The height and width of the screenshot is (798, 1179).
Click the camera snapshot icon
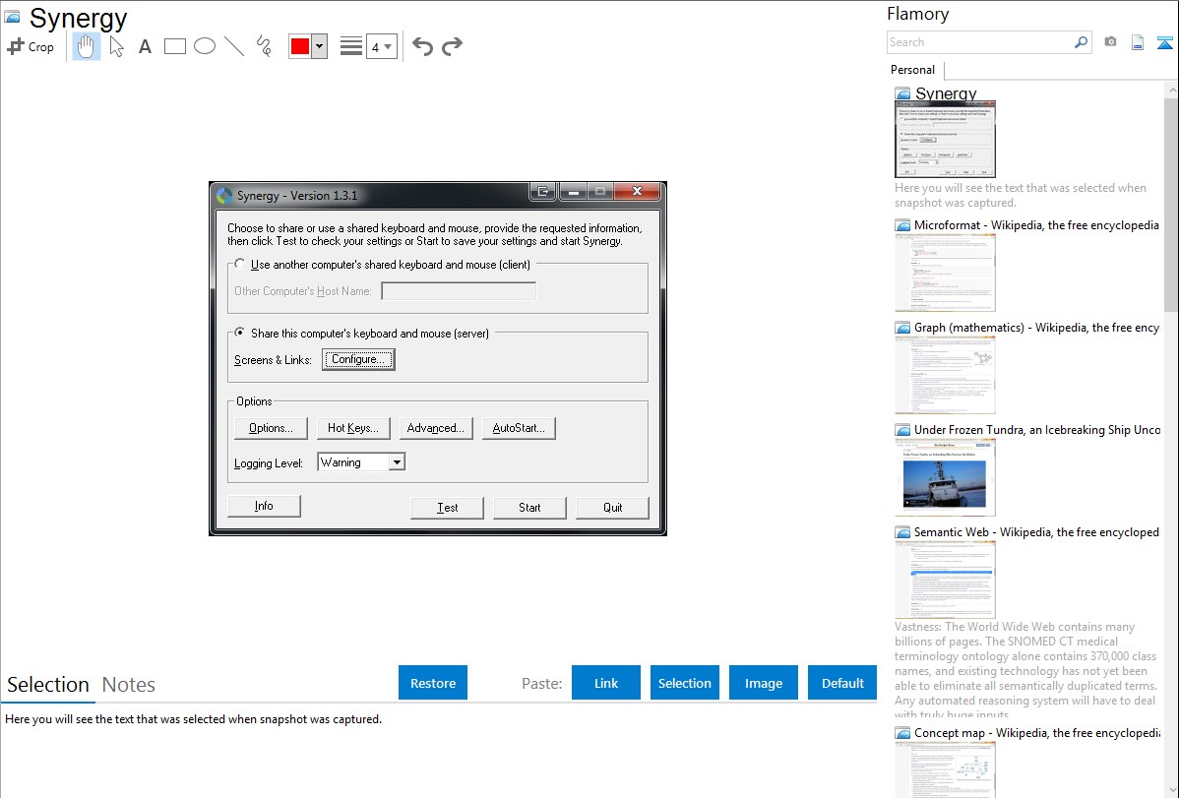click(x=1110, y=42)
